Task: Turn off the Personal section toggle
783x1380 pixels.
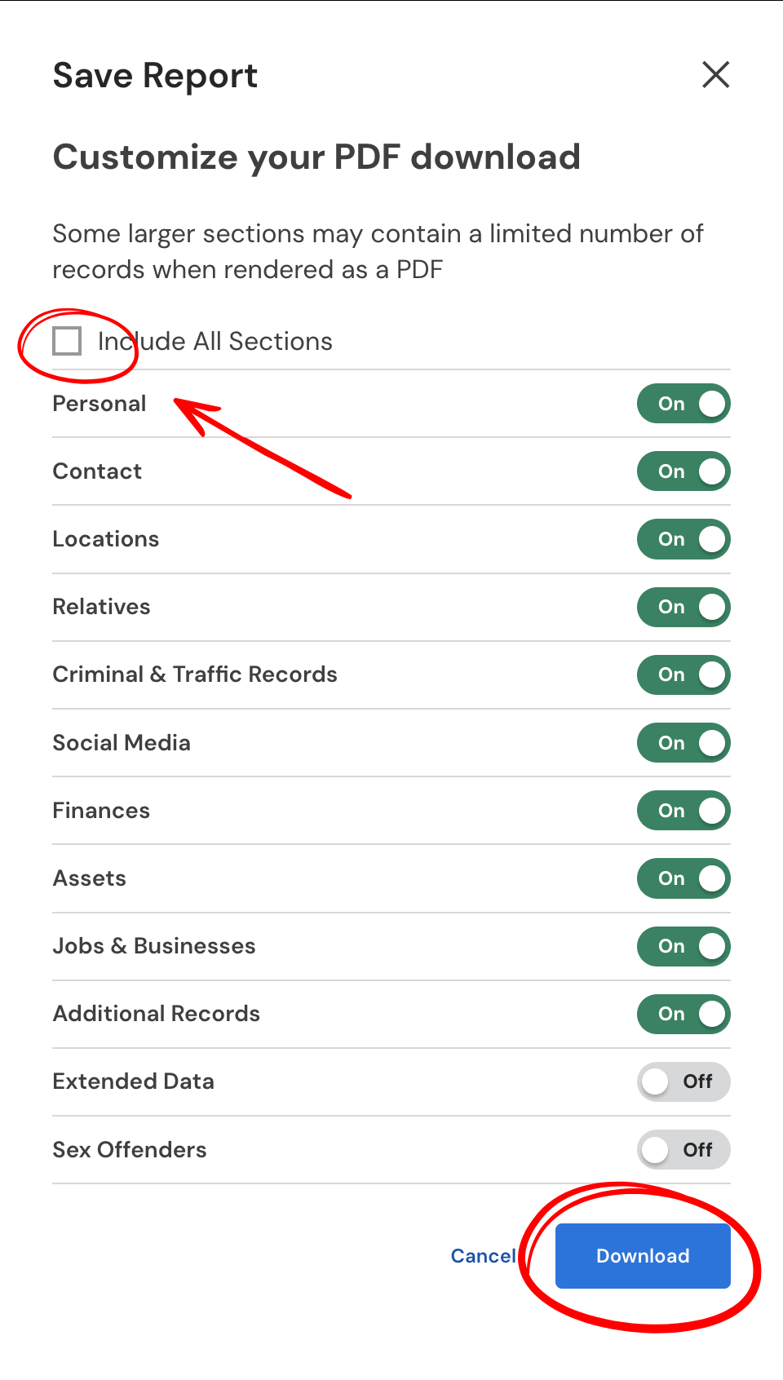Action: pos(683,404)
